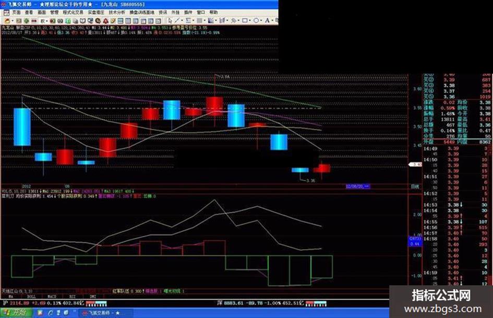This screenshot has width=493, height=318.
Task: Click the 3.40 current price tag
Action: click(415, 164)
